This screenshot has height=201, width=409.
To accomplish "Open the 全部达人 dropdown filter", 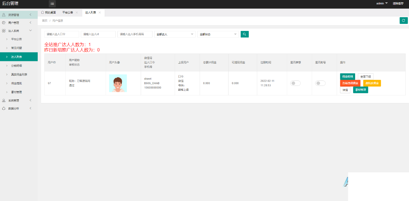I will coord(175,34).
